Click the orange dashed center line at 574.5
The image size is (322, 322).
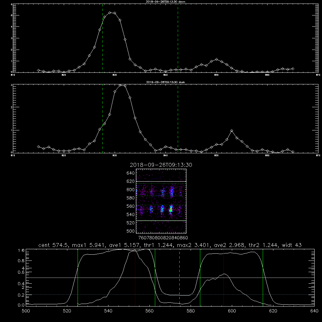click(x=179, y=277)
